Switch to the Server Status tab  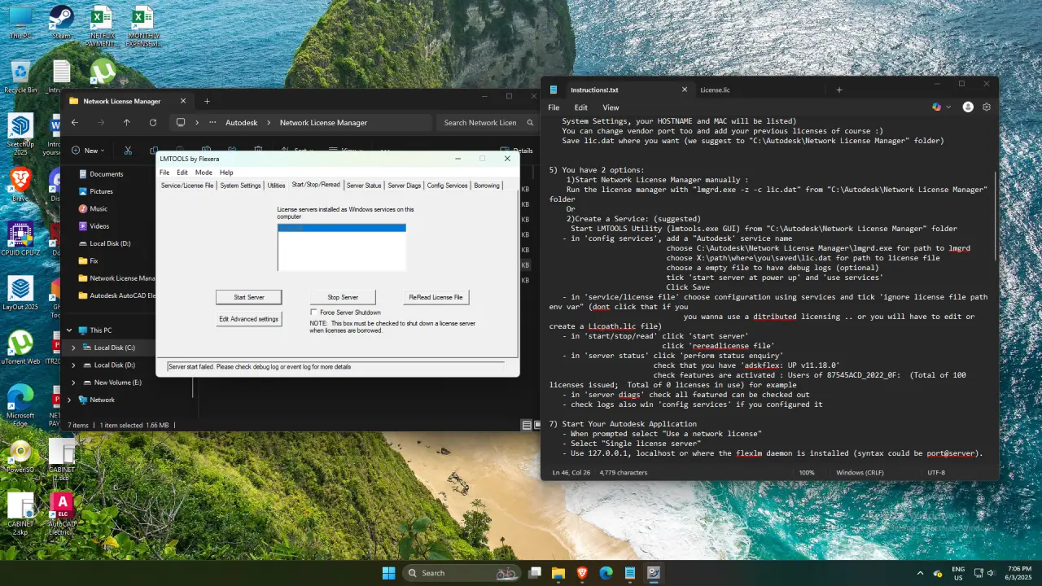pyautogui.click(x=364, y=186)
